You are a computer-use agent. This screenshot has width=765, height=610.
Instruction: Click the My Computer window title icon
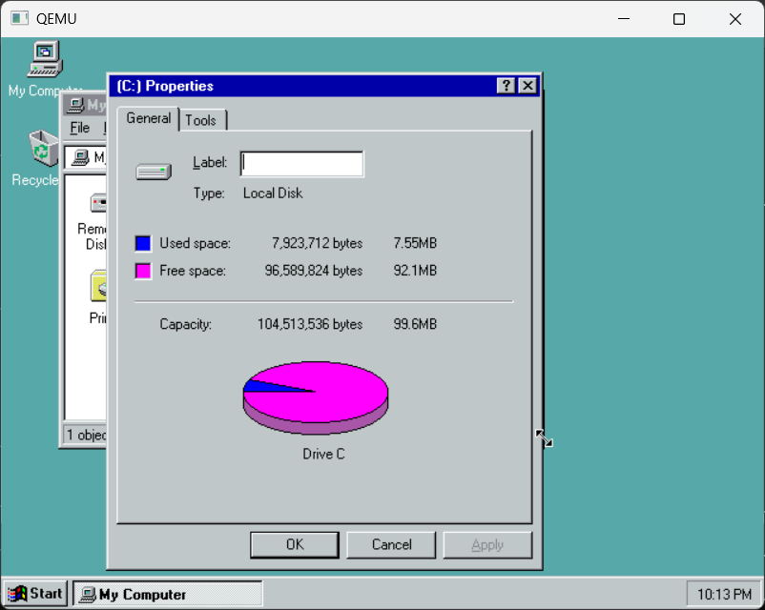point(74,105)
